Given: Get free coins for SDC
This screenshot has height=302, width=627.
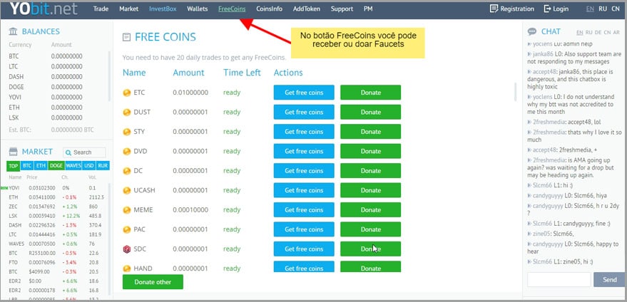Looking at the screenshot, I should point(304,249).
